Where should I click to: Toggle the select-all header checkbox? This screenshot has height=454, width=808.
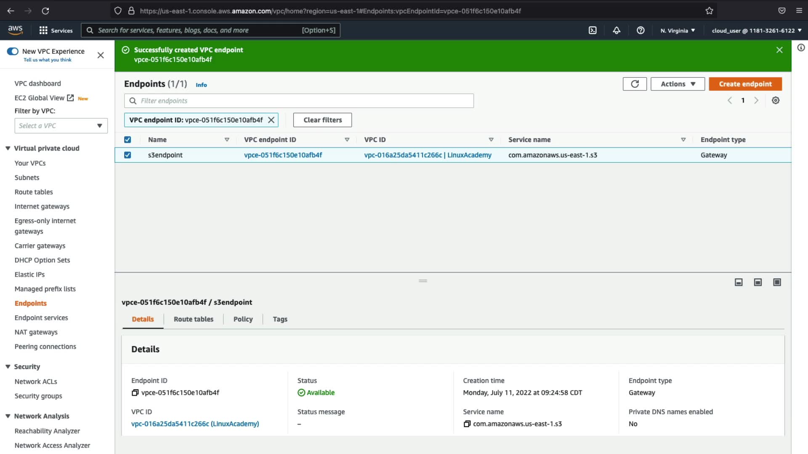pyautogui.click(x=128, y=140)
